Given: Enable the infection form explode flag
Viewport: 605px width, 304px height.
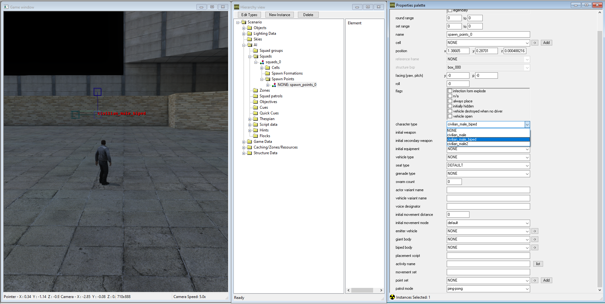Looking at the screenshot, I should pos(450,91).
